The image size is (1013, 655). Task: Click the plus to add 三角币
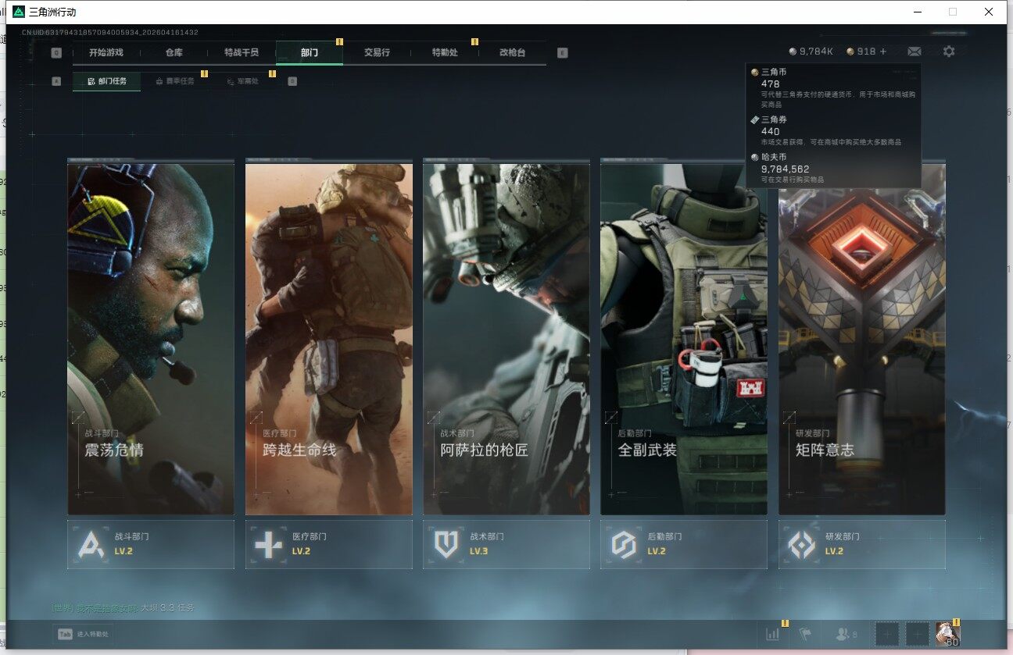point(883,52)
